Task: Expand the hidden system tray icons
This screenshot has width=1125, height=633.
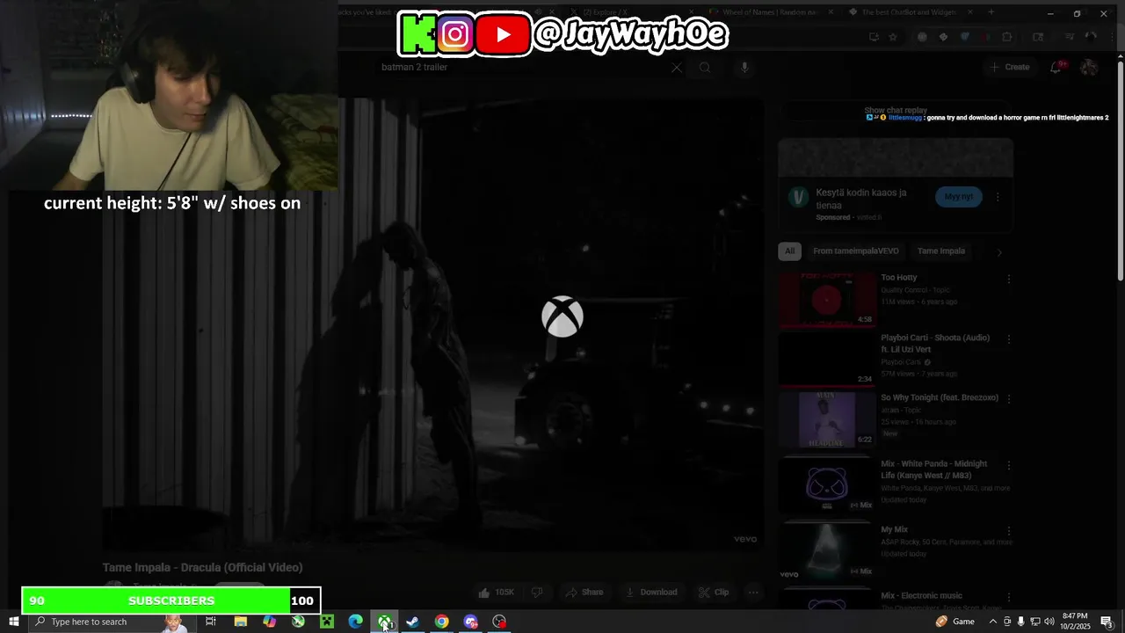Action: click(993, 622)
